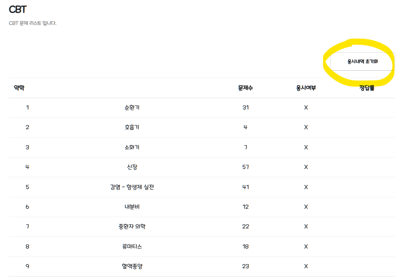Click the 응시내역 초기화 button
Viewport: 400px width, 280px height.
[x=362, y=61]
